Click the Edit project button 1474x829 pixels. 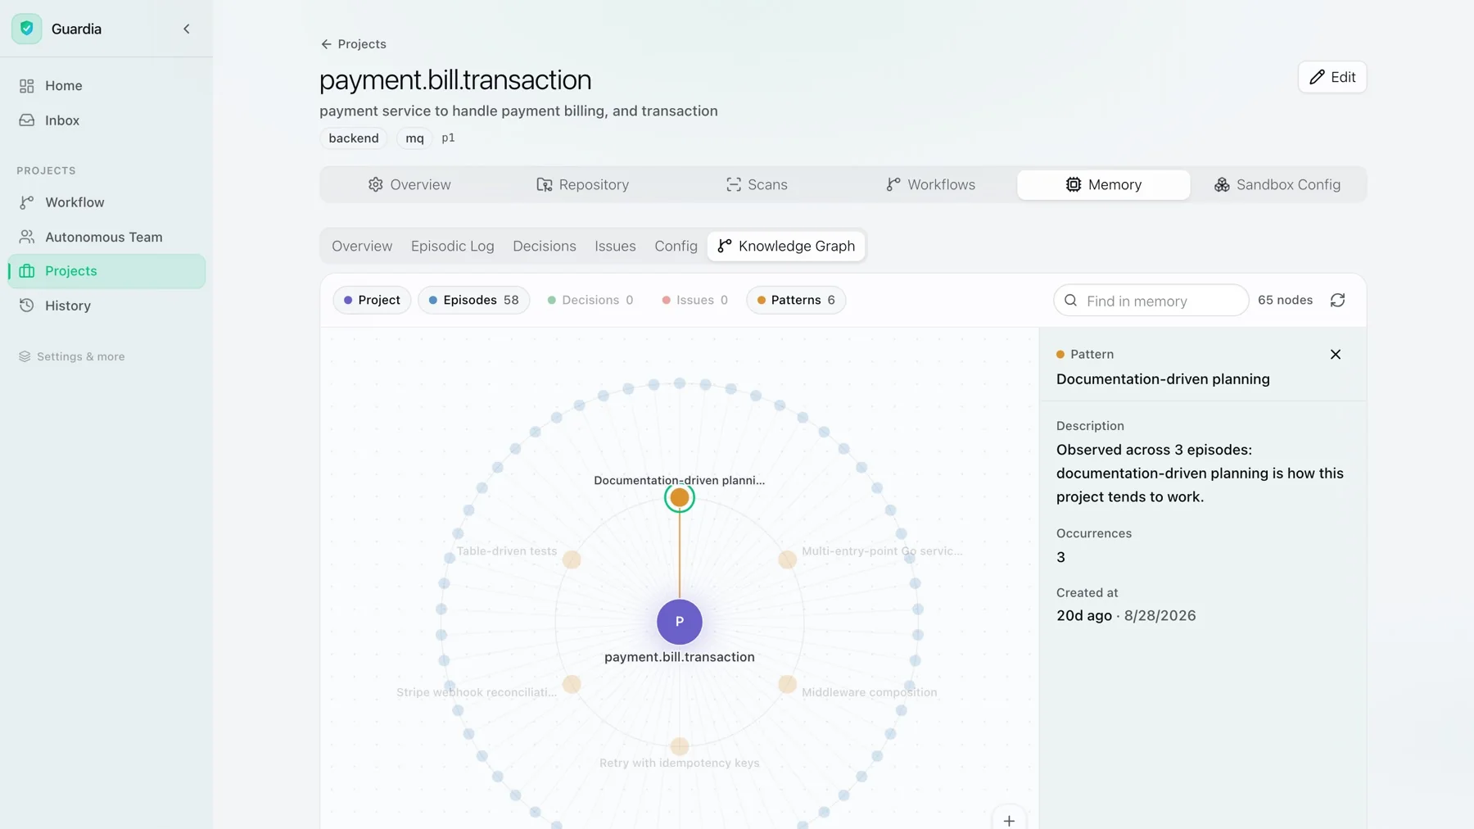pyautogui.click(x=1332, y=77)
